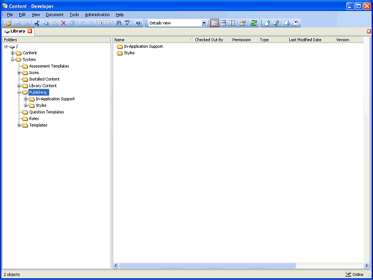The height and width of the screenshot is (280, 373).
Task: Click the Cut scissors icon
Action: pyautogui.click(x=37, y=23)
